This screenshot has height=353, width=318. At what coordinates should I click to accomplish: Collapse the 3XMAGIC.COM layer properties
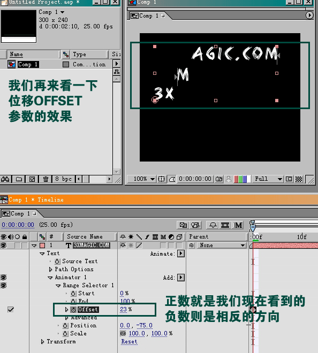(34, 245)
